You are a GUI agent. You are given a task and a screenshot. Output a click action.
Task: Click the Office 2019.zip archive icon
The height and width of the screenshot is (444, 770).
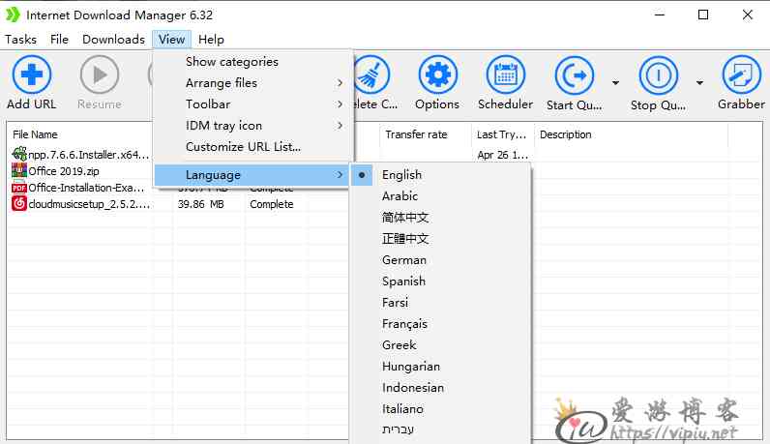coord(19,170)
